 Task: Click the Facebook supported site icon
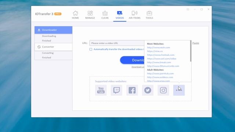pyautogui.click(x=132, y=90)
